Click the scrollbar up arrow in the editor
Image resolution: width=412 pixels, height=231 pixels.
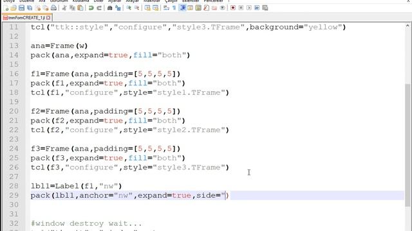[407, 26]
